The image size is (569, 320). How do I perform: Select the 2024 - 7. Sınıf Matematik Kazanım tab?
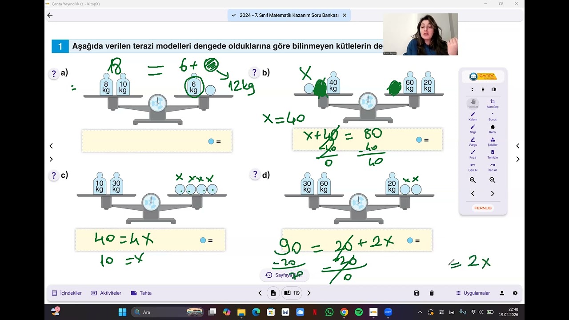click(x=289, y=15)
